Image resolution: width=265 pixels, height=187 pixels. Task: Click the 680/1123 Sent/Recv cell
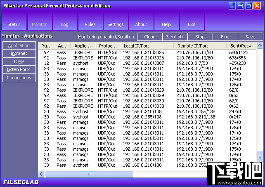[x=239, y=52]
